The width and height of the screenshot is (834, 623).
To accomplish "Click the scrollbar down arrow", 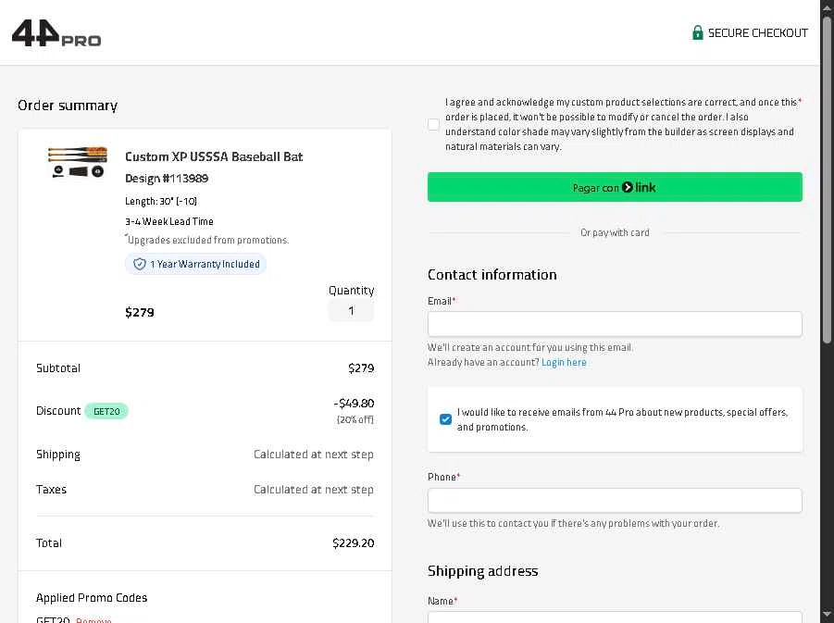I will click(827, 615).
